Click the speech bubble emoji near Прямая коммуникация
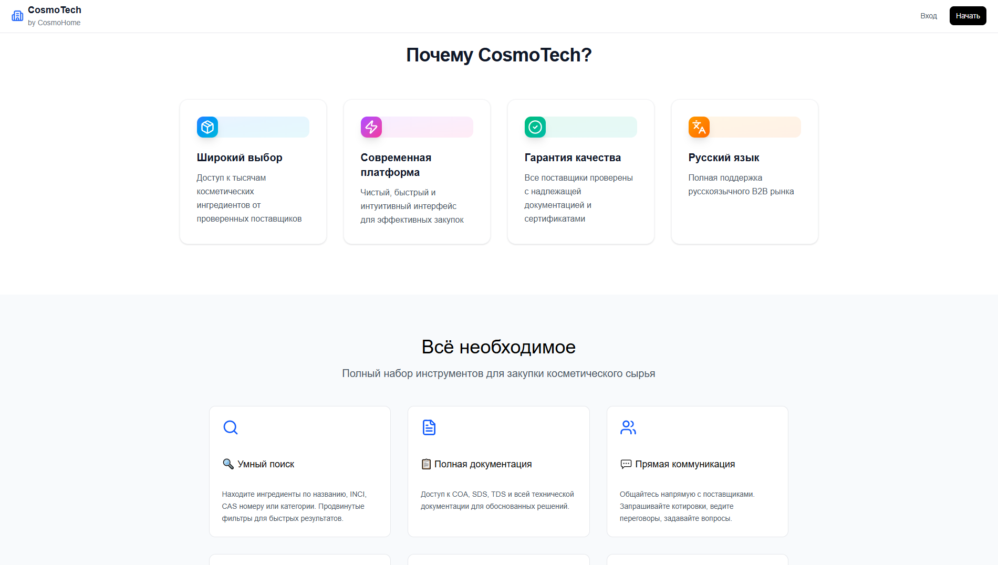 coord(626,464)
